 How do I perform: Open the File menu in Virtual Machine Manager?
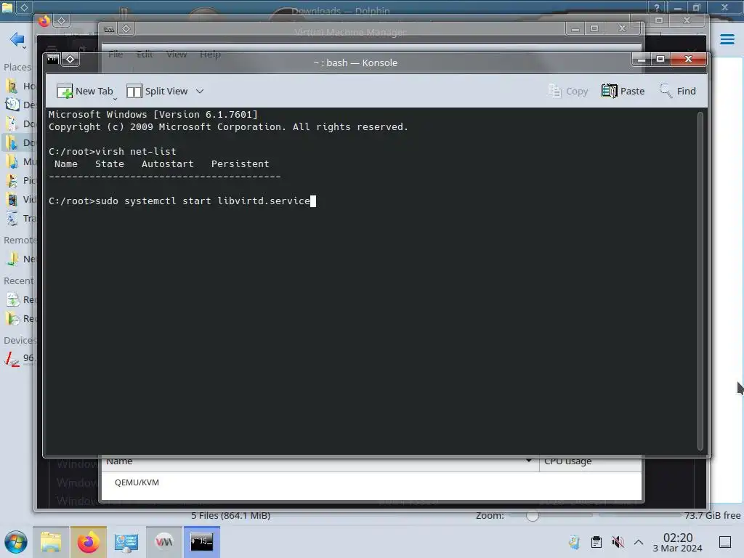[x=116, y=54]
